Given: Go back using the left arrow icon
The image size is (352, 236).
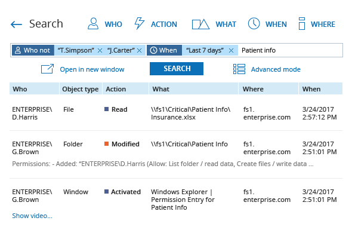Looking at the screenshot, I should tap(16, 24).
